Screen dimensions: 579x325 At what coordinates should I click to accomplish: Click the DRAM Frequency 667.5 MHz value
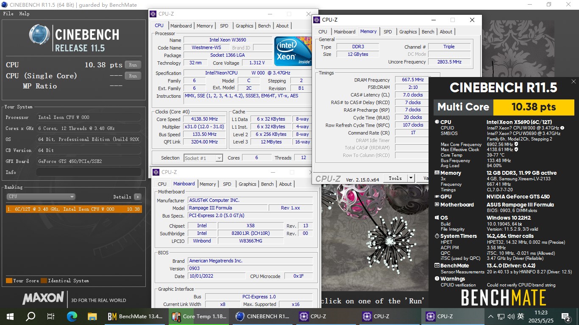pyautogui.click(x=413, y=80)
